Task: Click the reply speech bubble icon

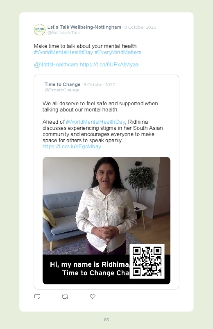Action: tap(37, 297)
